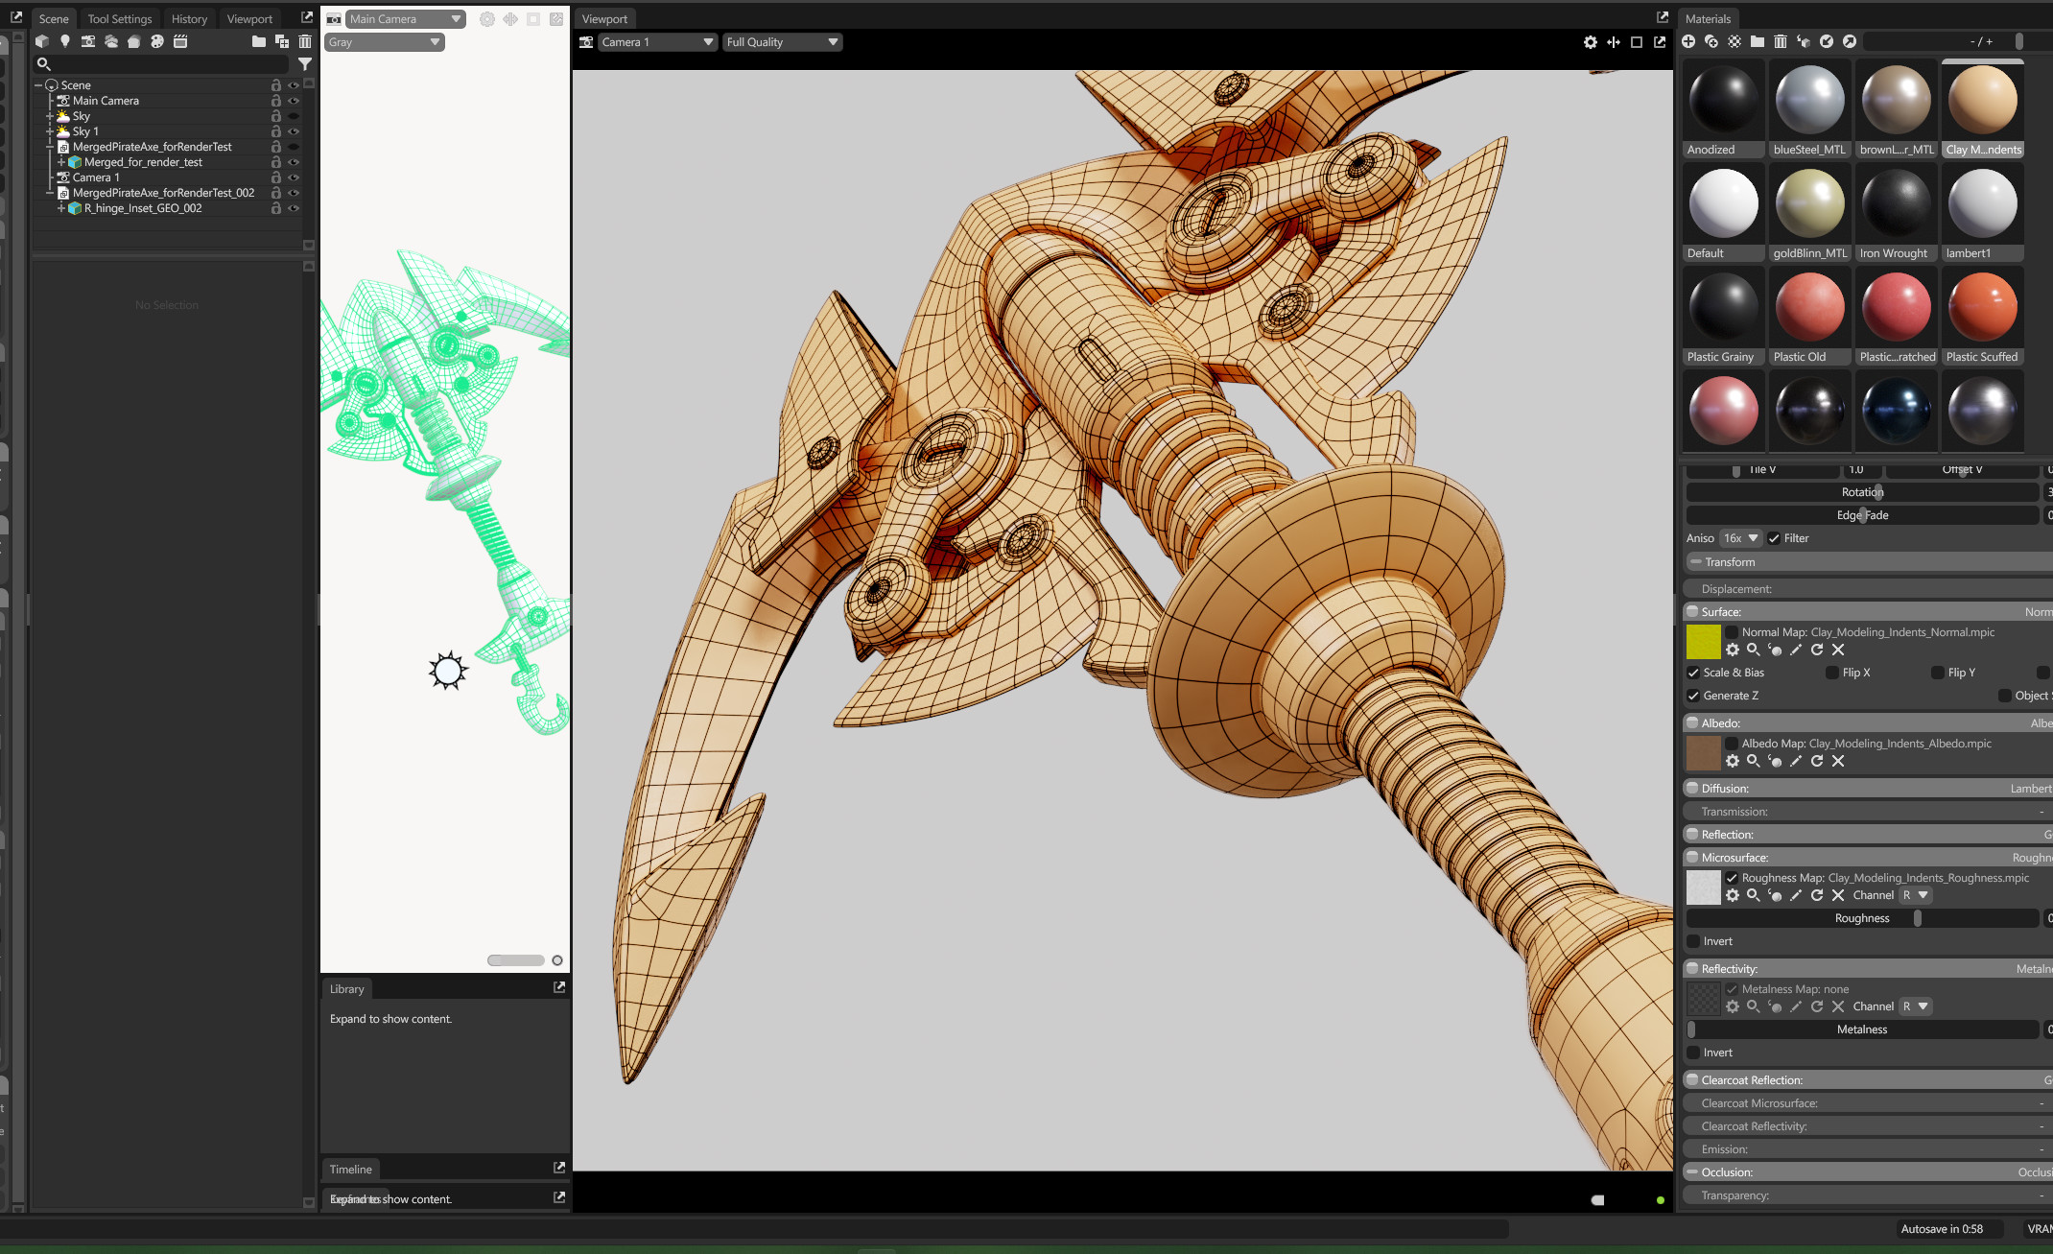The width and height of the screenshot is (2053, 1254).
Task: Add a sky object via the clouds icon
Action: 111,41
